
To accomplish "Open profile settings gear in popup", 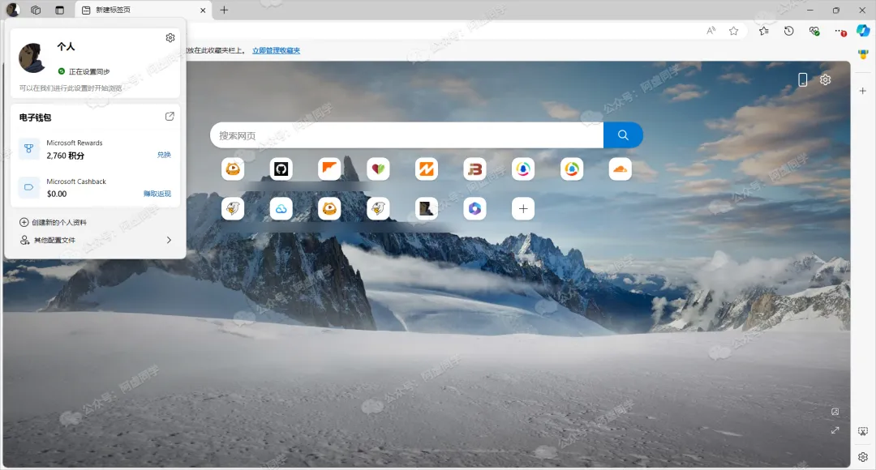I will (170, 38).
